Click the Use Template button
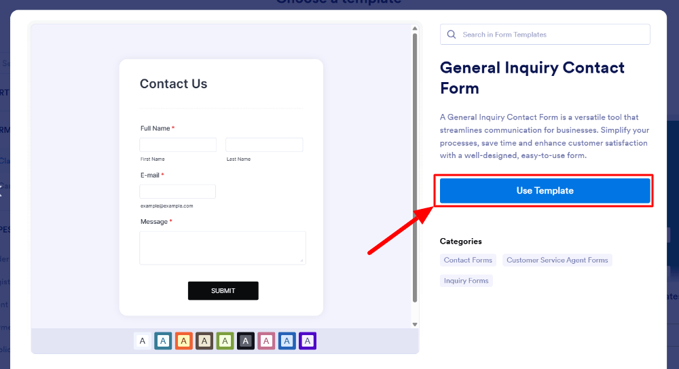 click(545, 191)
